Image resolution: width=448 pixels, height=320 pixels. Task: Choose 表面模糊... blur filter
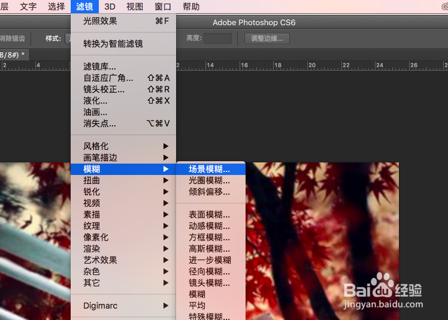tap(211, 215)
